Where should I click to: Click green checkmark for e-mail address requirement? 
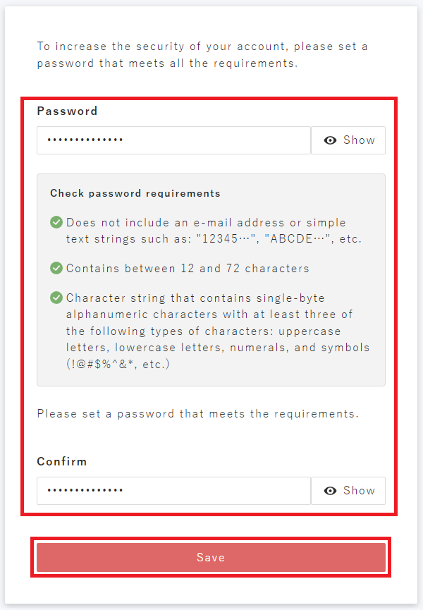pyautogui.click(x=56, y=222)
